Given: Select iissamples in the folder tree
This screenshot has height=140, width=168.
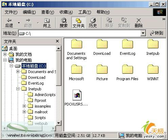Looking at the screenshot, I should click(x=43, y=106).
